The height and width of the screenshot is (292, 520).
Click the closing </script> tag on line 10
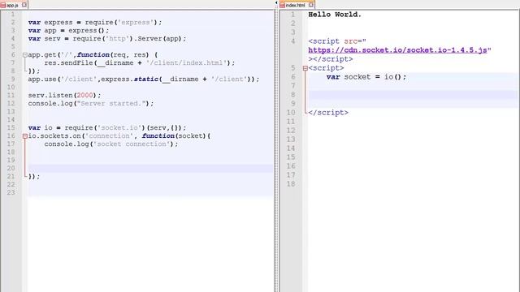328,113
